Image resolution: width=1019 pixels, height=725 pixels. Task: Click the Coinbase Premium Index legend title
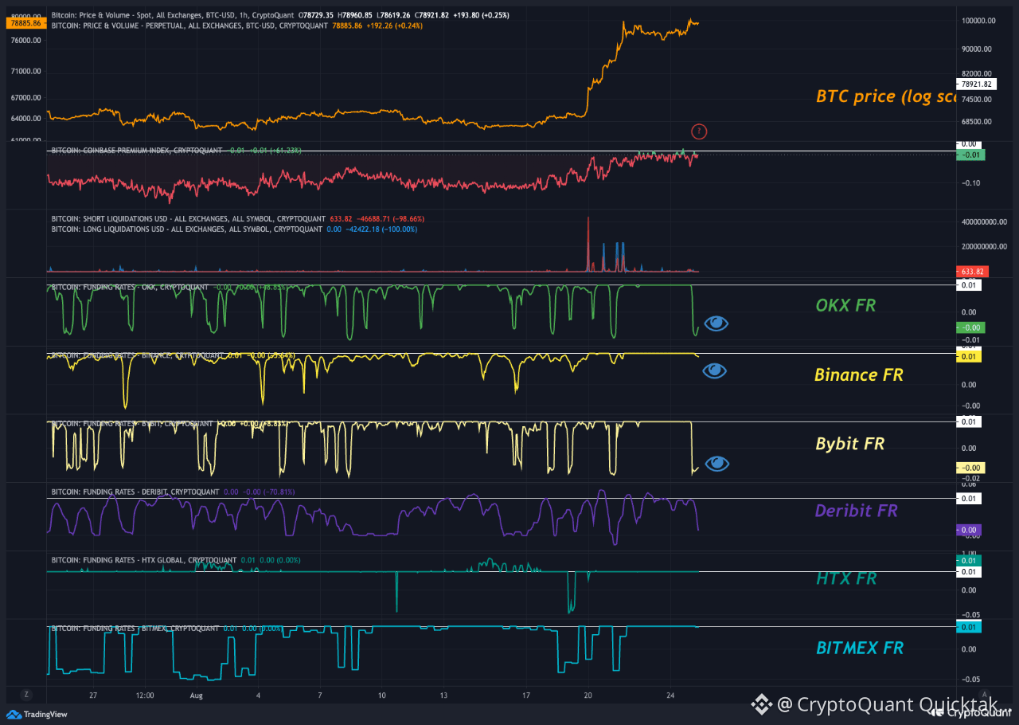(136, 151)
